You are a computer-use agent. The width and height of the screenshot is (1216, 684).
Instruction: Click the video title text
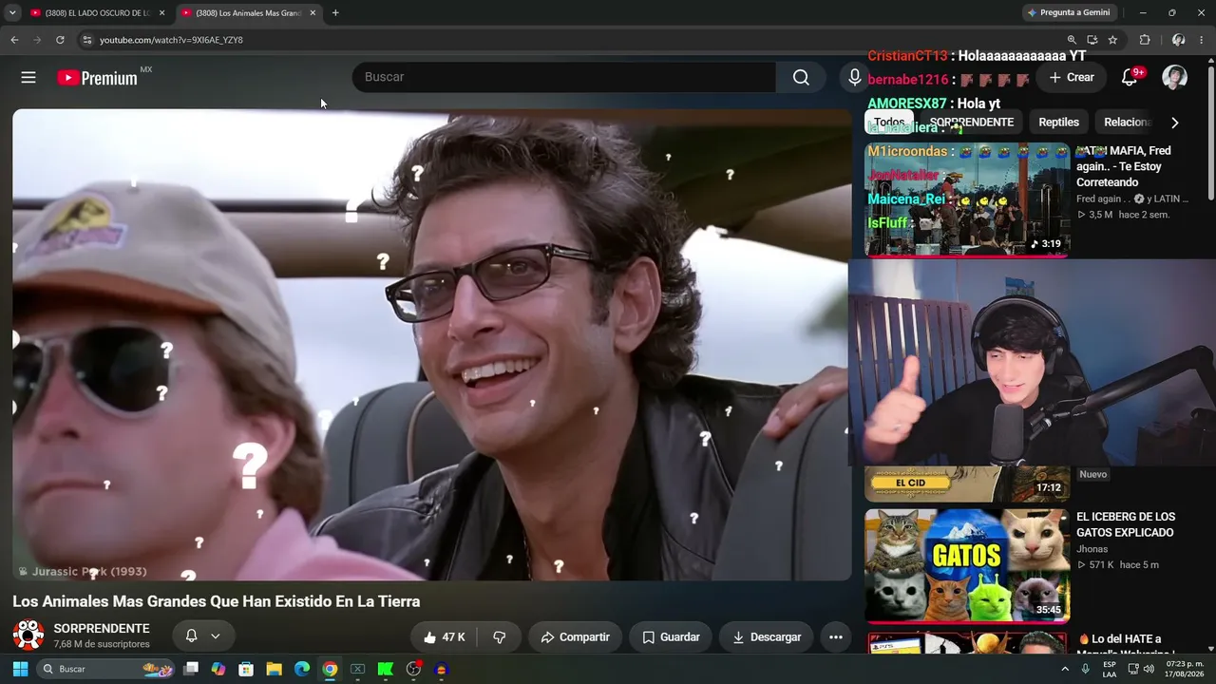217,601
